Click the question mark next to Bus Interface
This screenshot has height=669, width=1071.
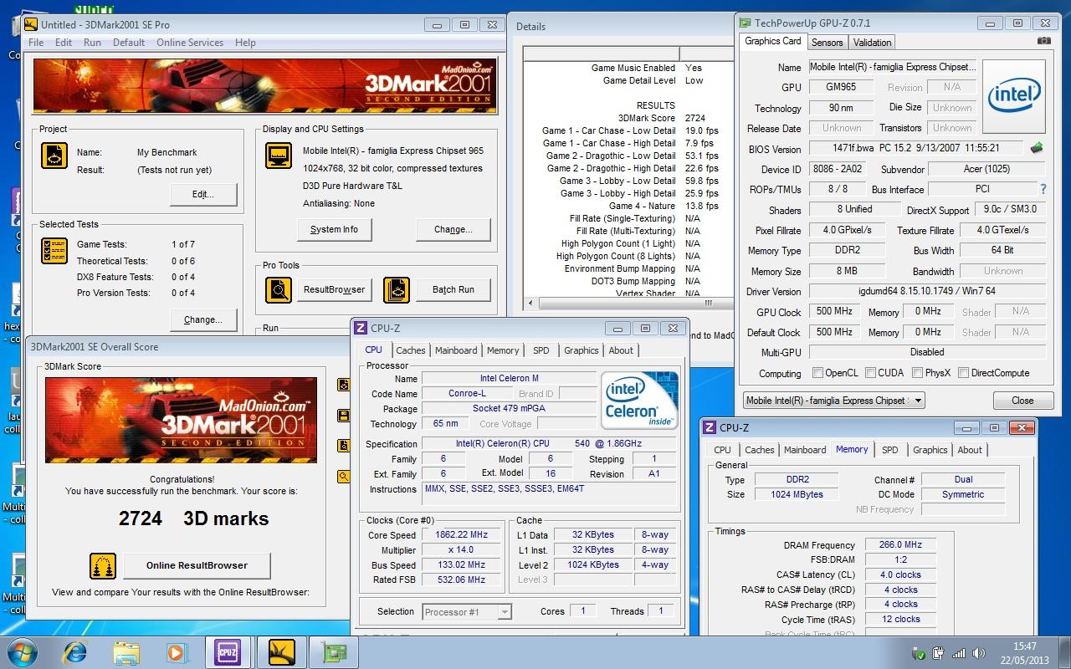[x=1043, y=190]
